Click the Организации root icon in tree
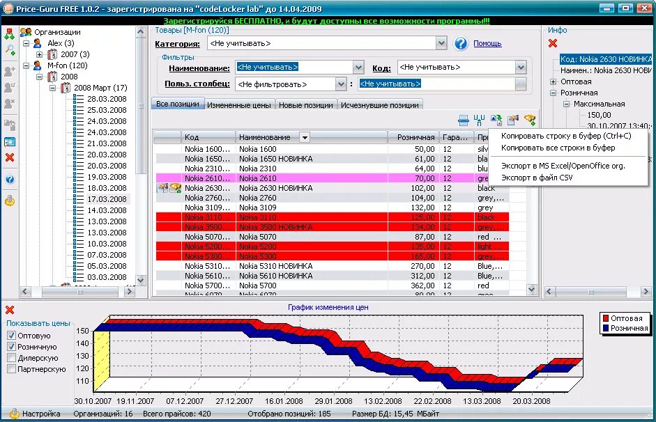Screen dimensions: 656x422 [26, 32]
